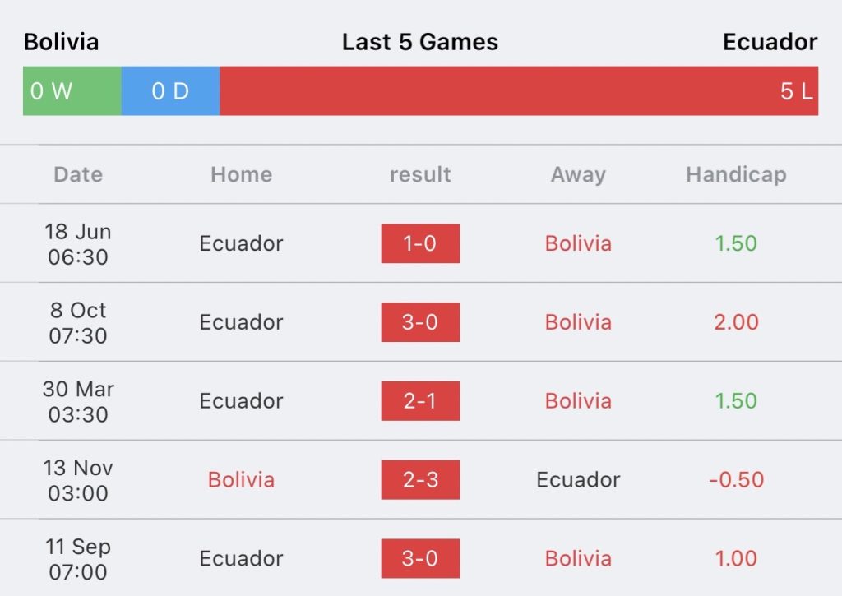Click the red 5 L bar segment
842x596 pixels.
pos(520,90)
